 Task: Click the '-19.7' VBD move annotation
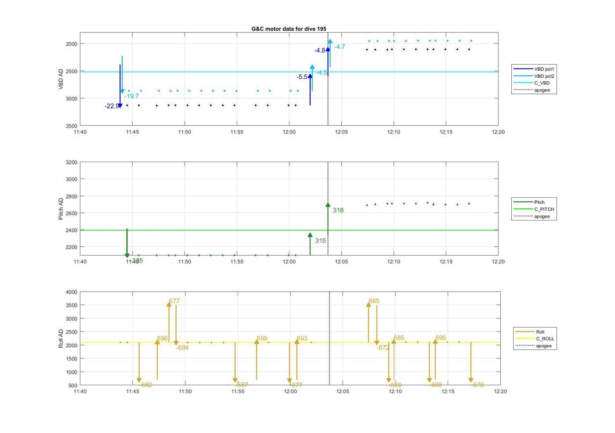pos(131,96)
